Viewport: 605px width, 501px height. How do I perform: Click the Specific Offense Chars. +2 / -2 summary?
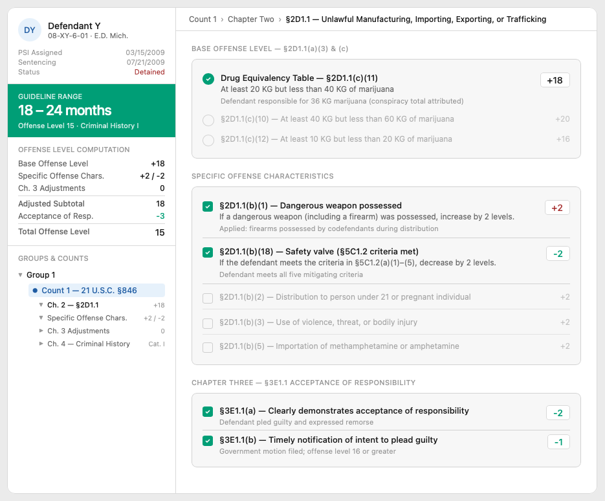click(91, 176)
